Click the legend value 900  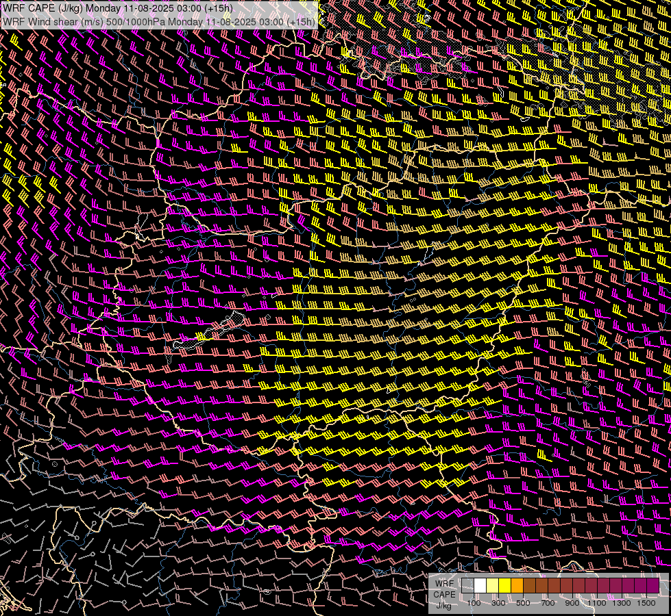(572, 603)
